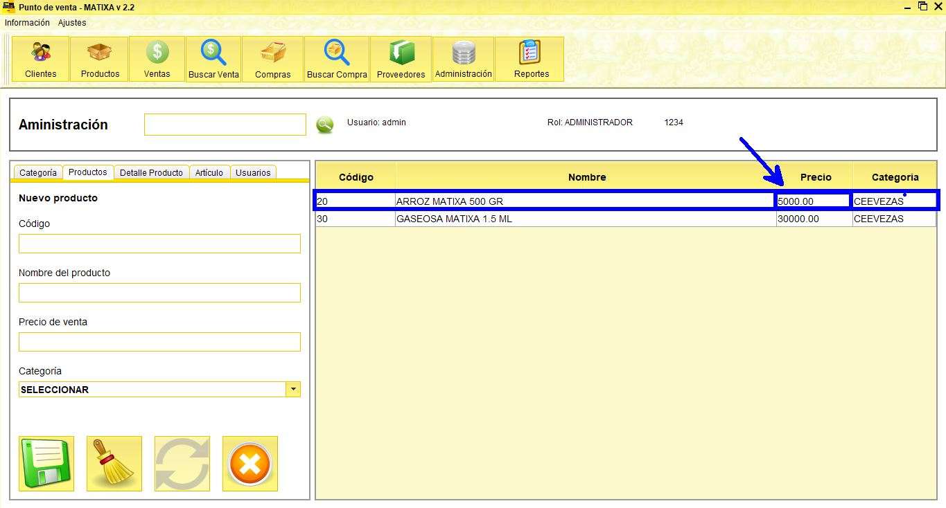Open the Ventas dollar icon
The width and height of the screenshot is (946, 508).
point(157,59)
